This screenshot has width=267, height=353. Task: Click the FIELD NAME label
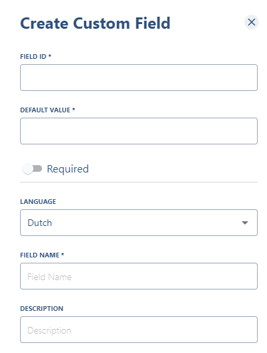point(40,255)
